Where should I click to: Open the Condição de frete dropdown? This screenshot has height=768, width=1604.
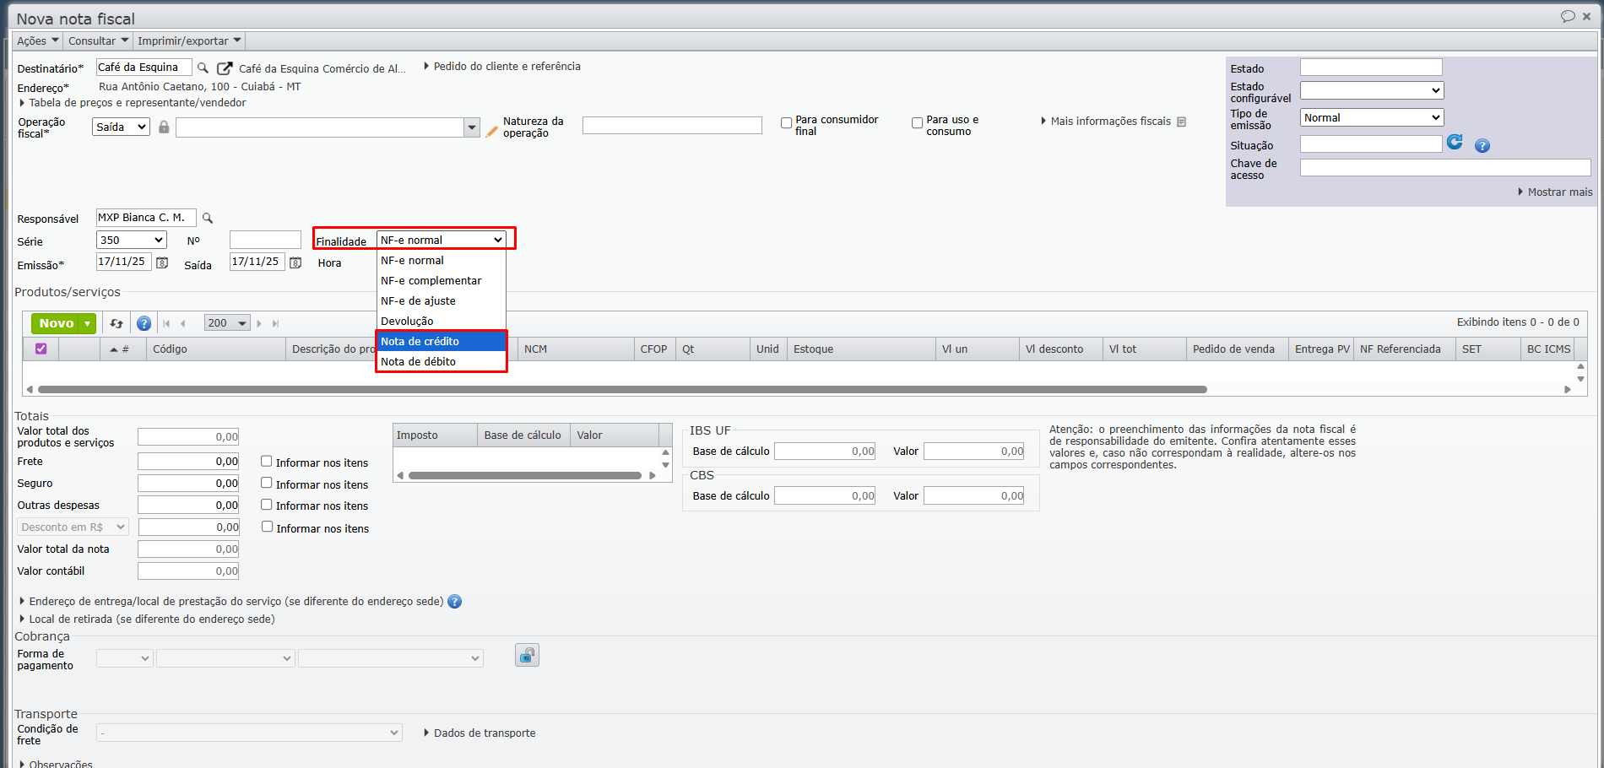click(x=249, y=733)
